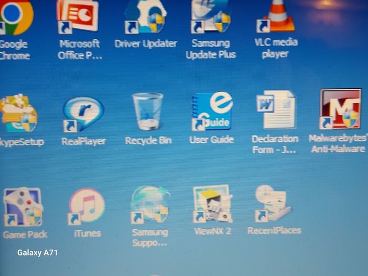Screen dimensions: 368x276
Task: Click the "Recycle Bin" label text
Action: pyautogui.click(x=148, y=140)
